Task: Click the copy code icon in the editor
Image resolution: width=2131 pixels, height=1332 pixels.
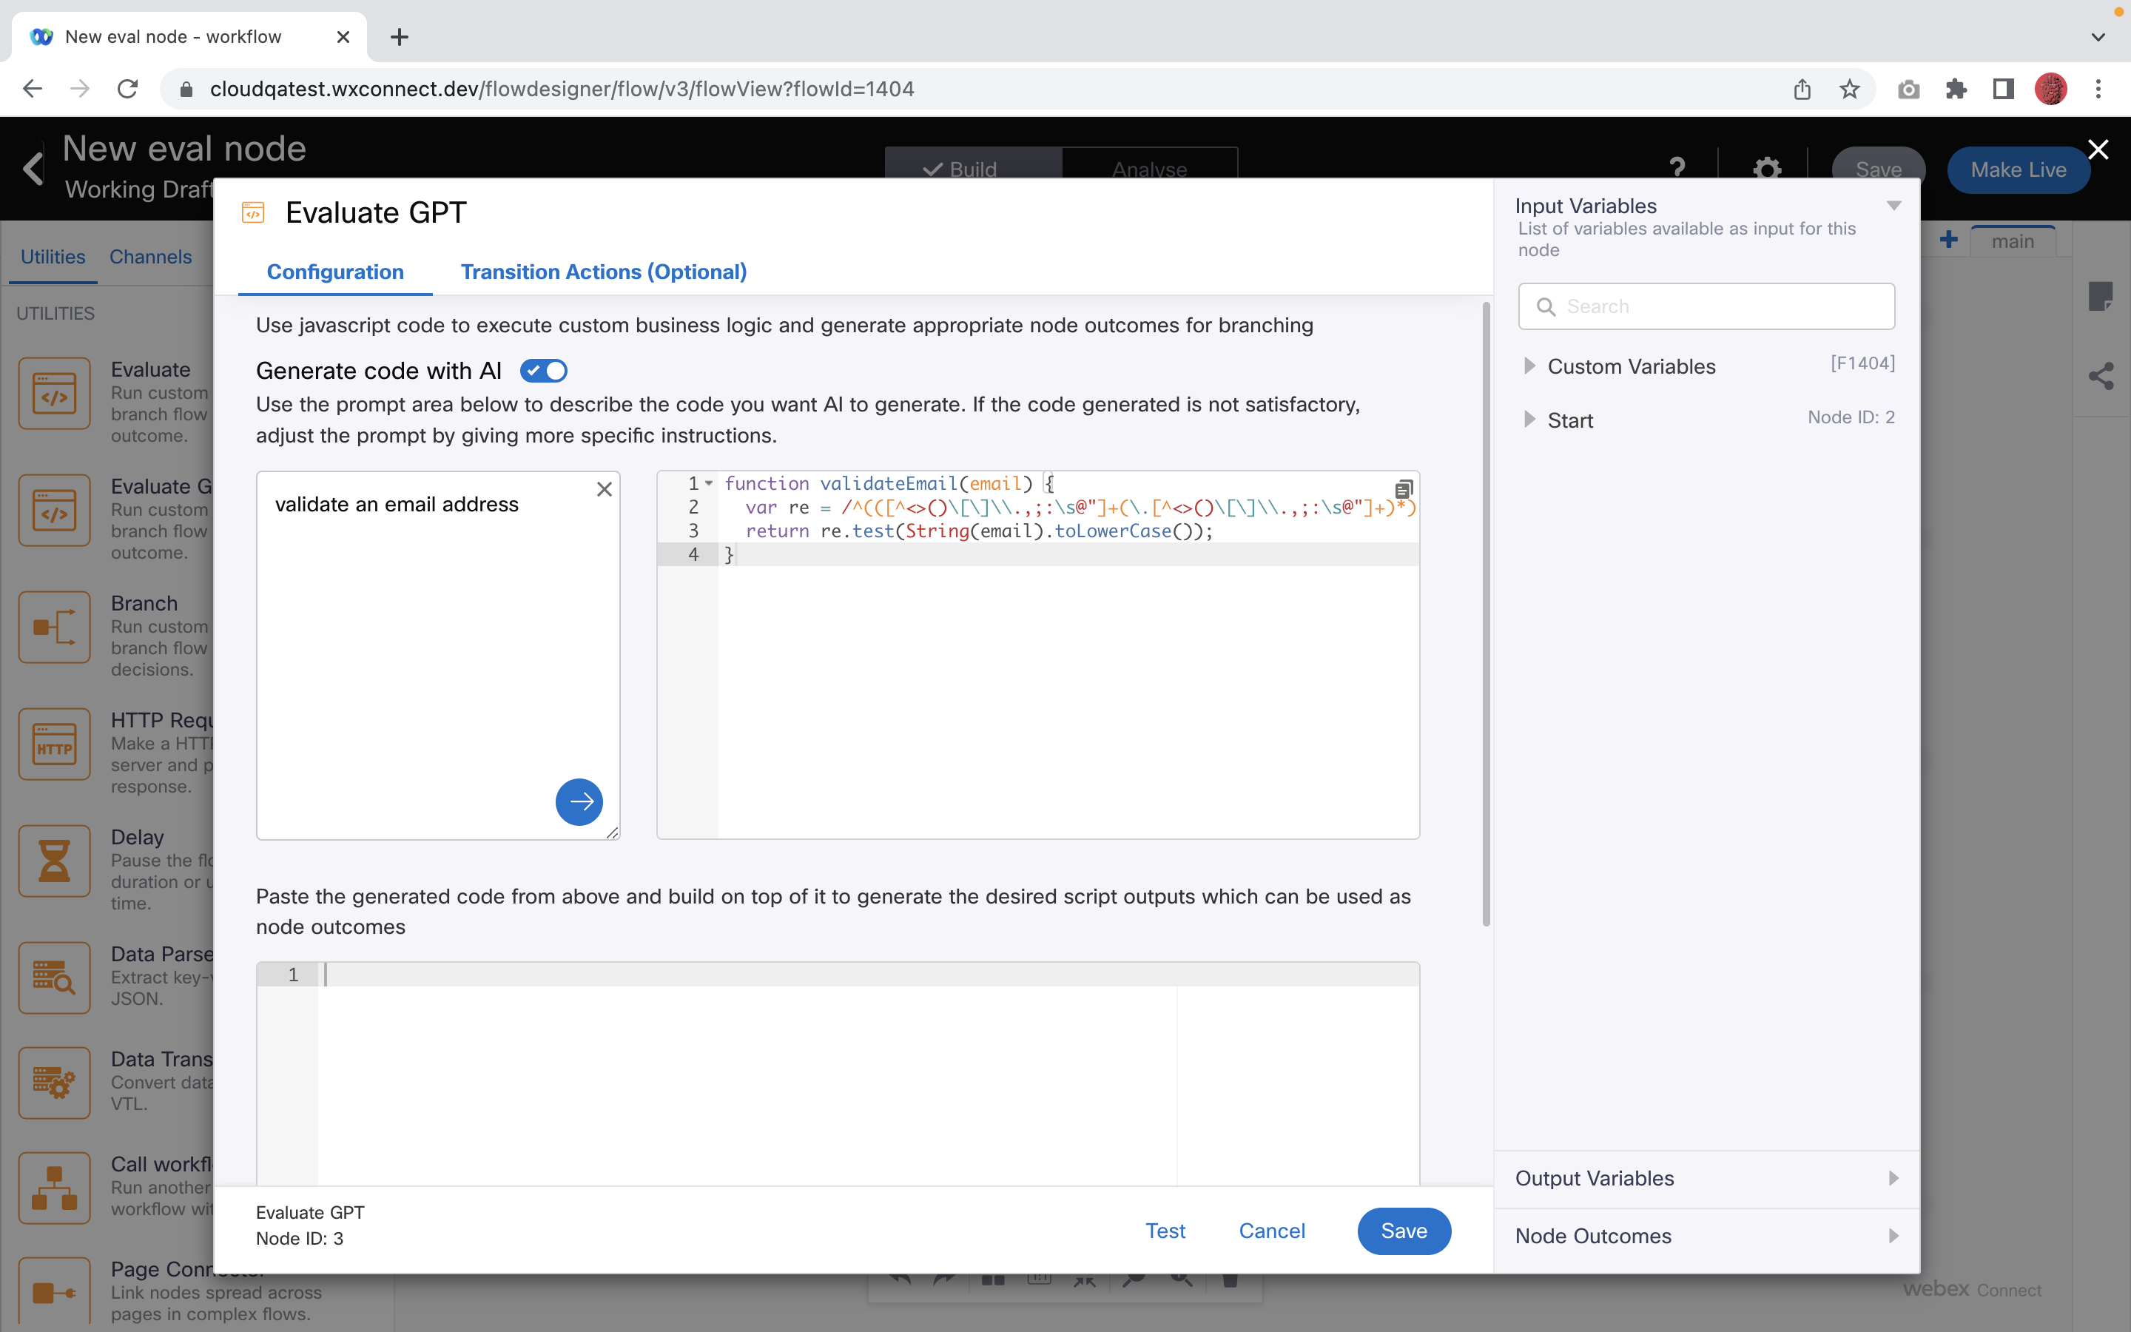Action: (x=1404, y=488)
